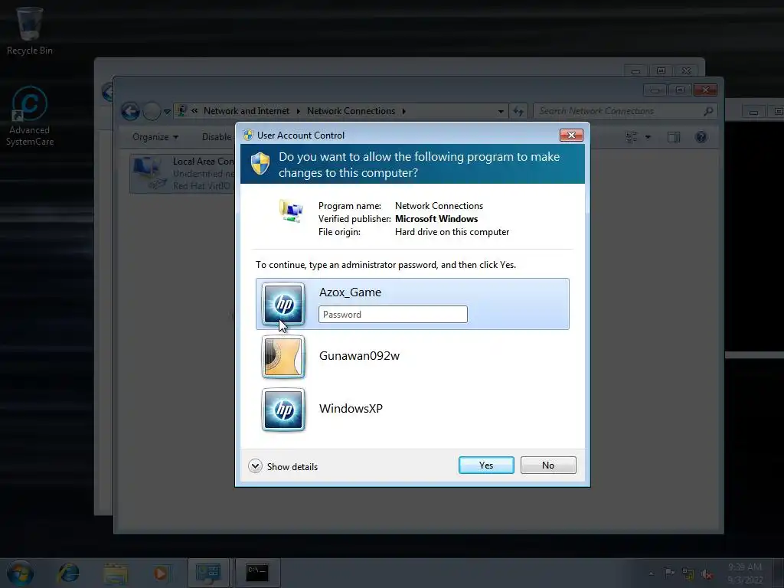Focus the Azox_Game password field

[393, 315]
